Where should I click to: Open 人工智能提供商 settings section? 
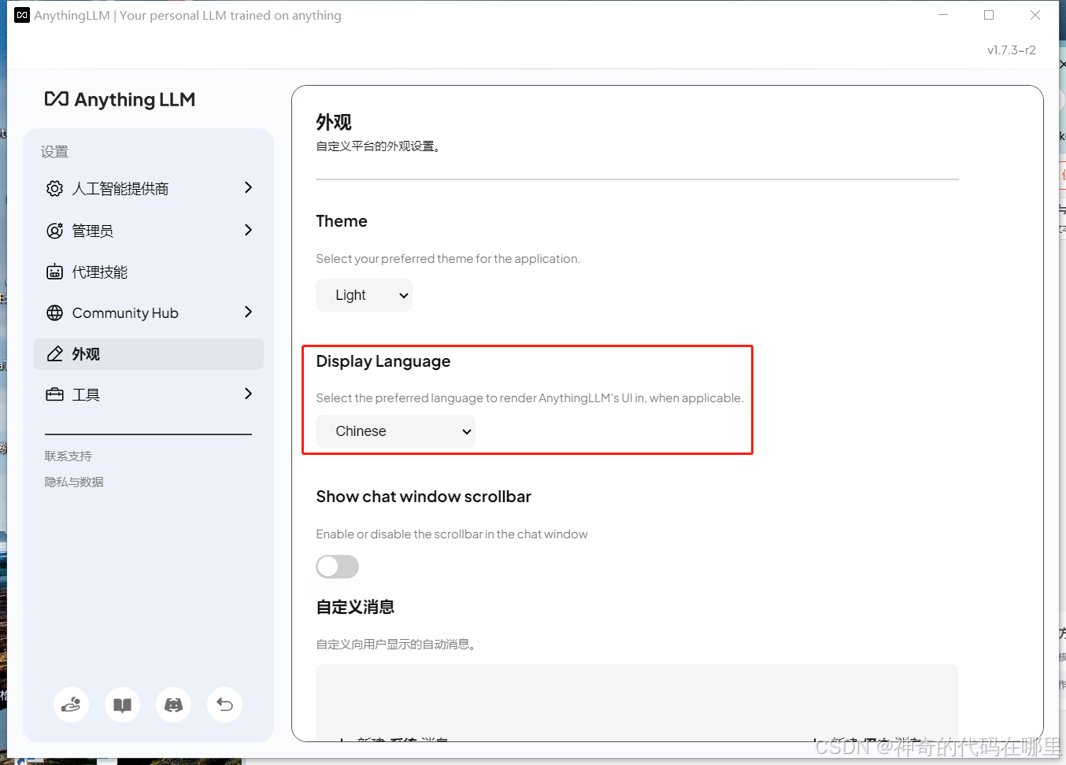(x=148, y=188)
